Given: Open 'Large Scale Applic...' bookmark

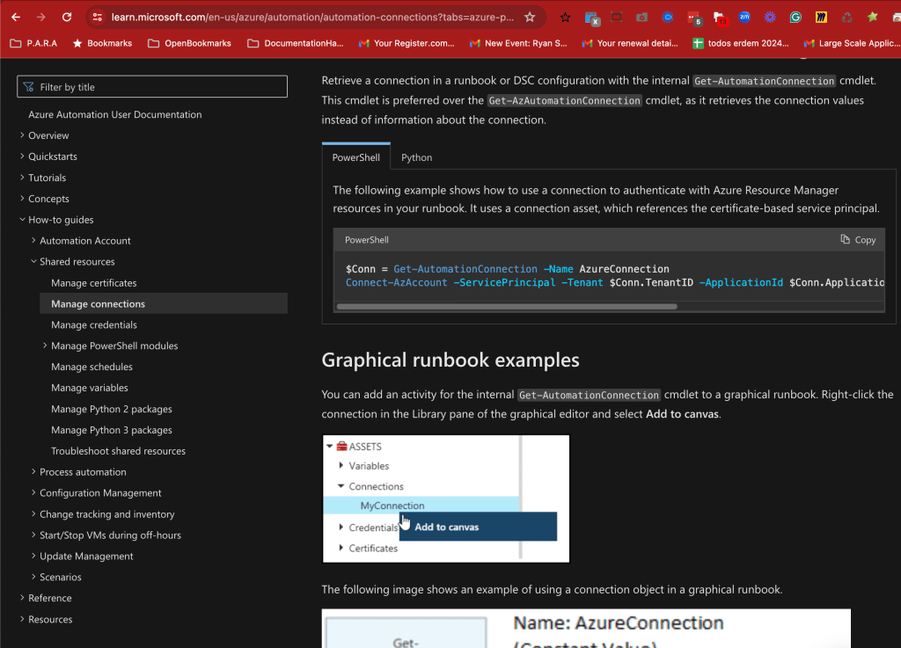Looking at the screenshot, I should [x=852, y=43].
